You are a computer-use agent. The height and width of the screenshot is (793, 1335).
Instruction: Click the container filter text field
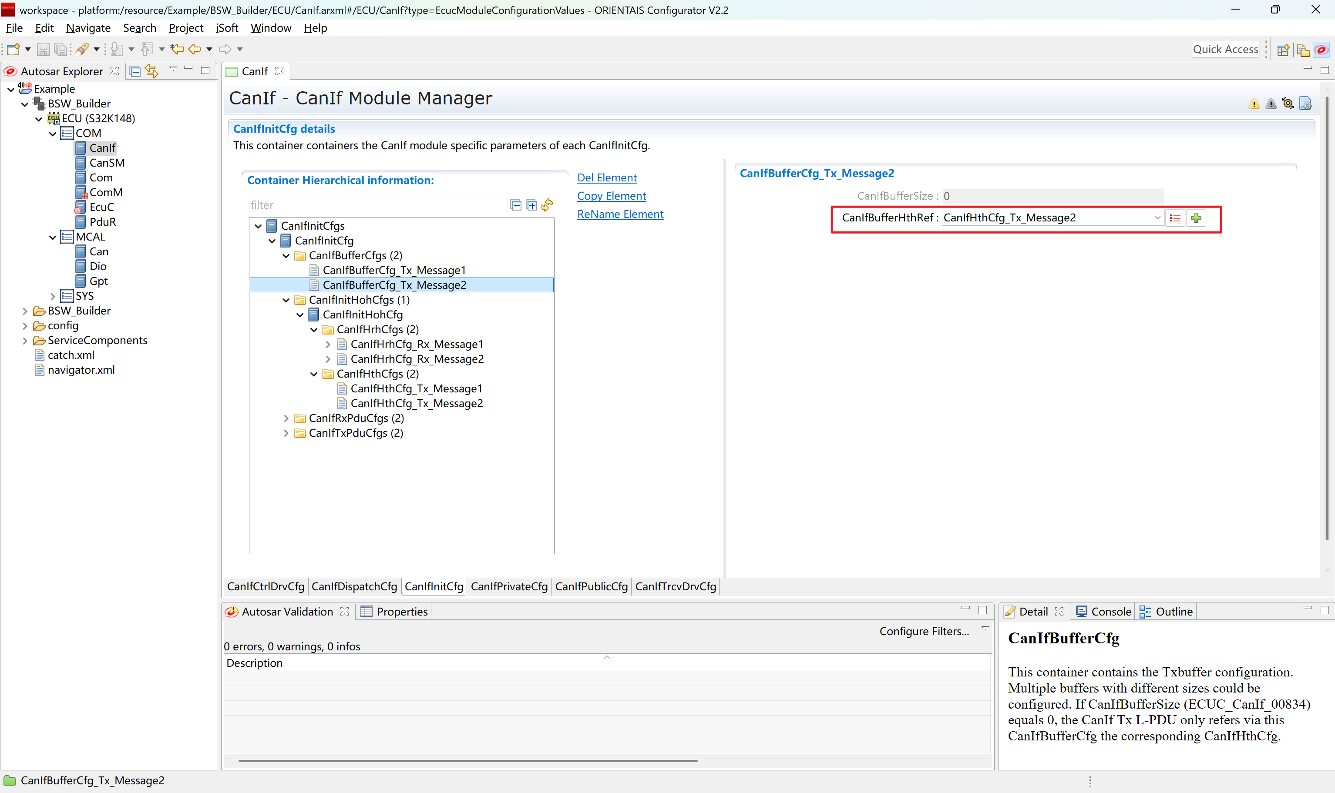tap(377, 205)
